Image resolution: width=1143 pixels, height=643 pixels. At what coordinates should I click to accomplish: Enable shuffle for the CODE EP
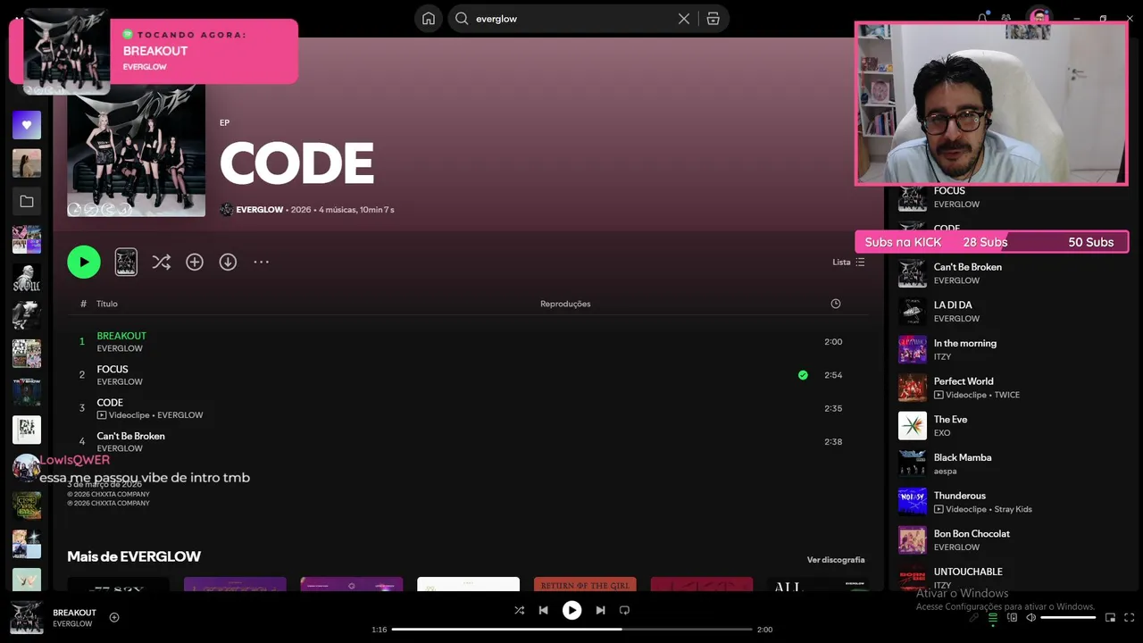tap(161, 262)
